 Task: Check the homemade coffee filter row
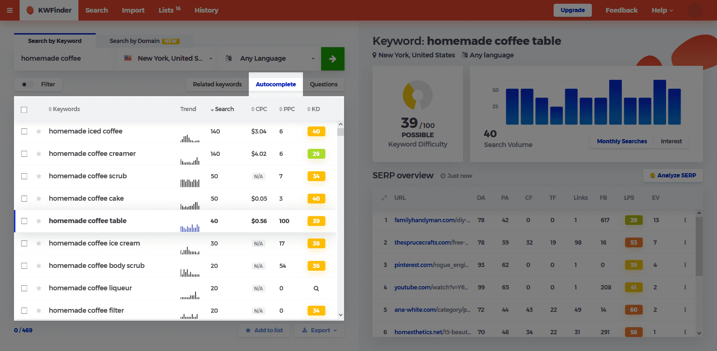(24, 311)
